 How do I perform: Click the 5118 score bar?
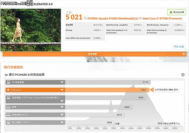108,82
